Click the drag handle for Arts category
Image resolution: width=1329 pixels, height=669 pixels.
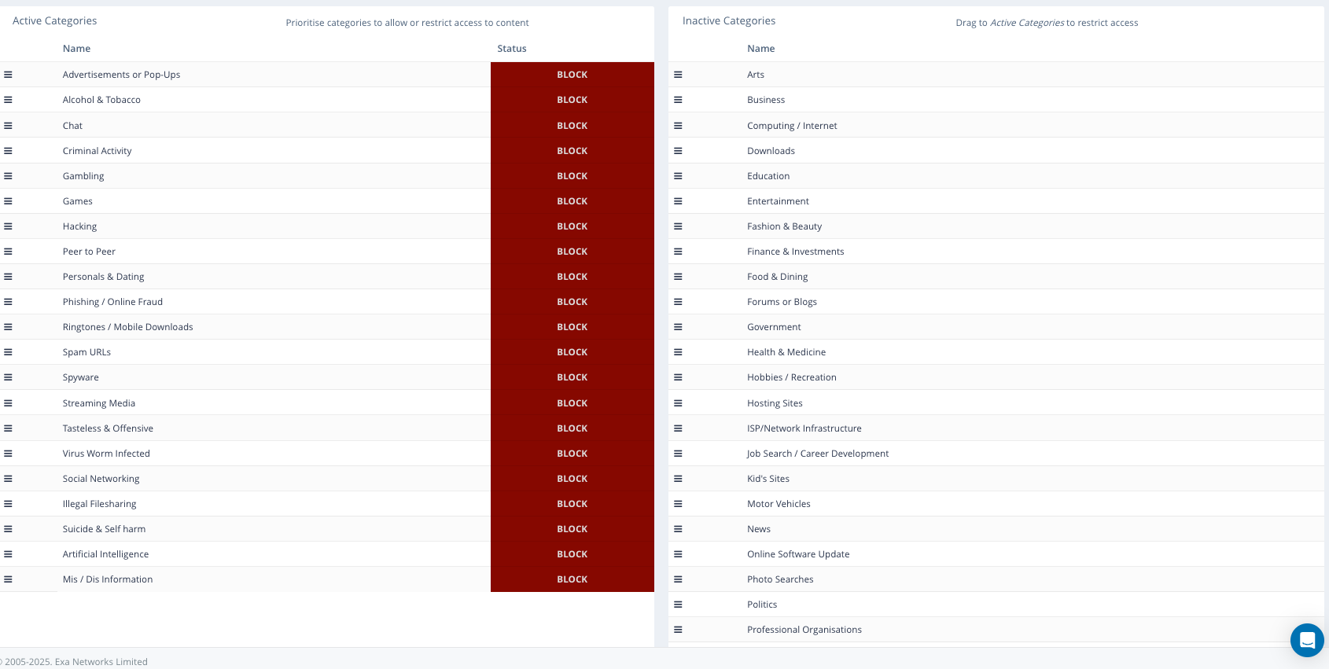[x=678, y=75]
